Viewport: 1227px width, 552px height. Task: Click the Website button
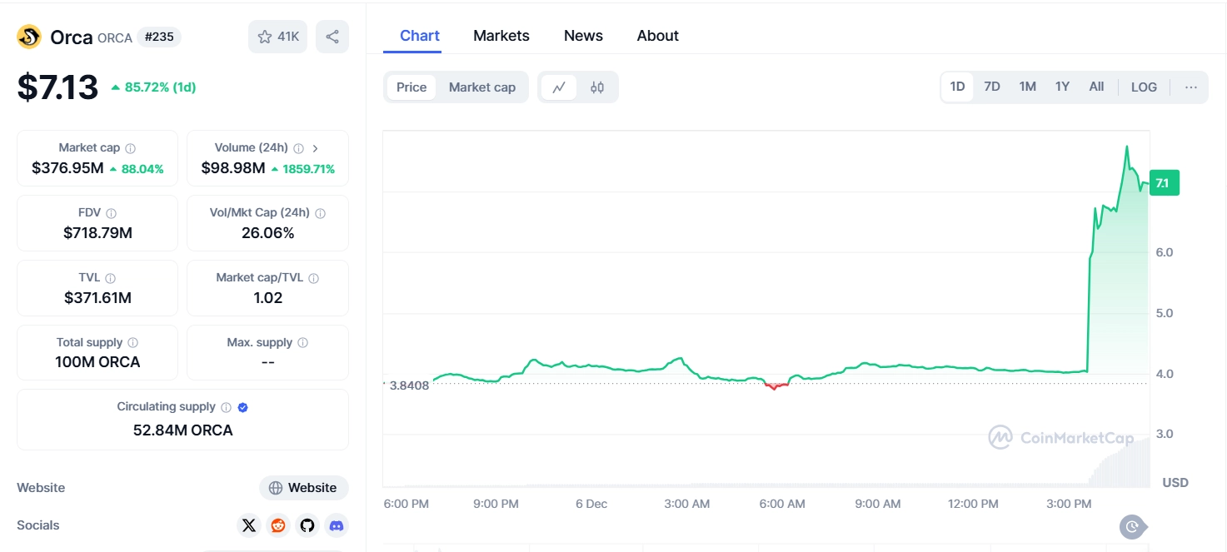click(303, 487)
